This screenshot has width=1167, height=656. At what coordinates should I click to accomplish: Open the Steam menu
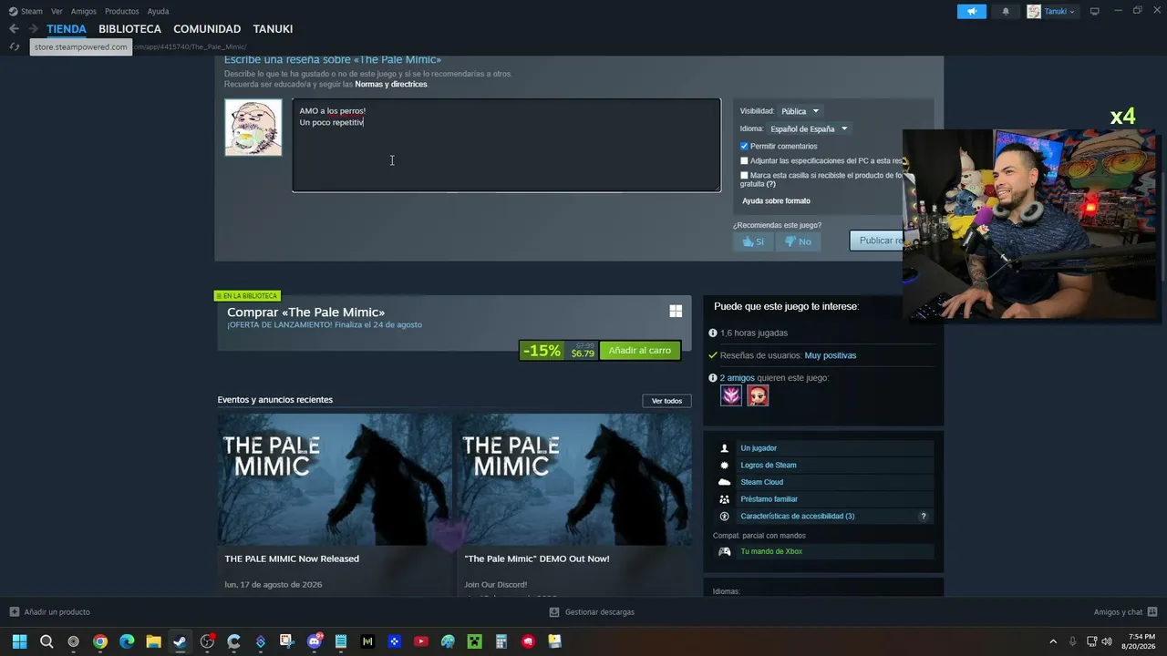coord(32,11)
